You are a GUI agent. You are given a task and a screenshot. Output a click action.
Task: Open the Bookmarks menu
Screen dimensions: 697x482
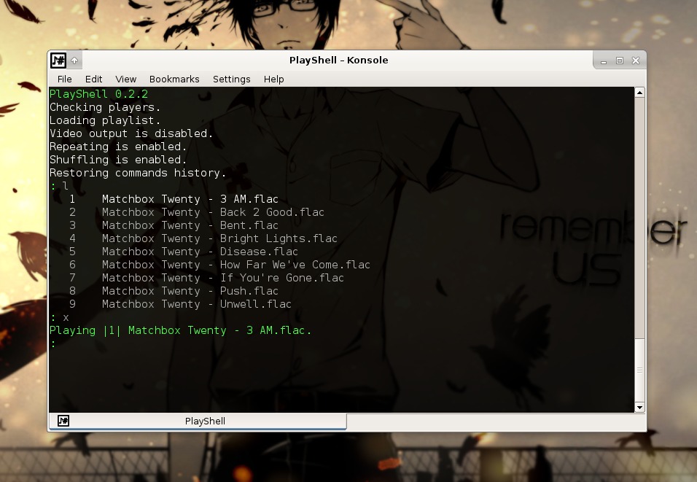tap(174, 79)
